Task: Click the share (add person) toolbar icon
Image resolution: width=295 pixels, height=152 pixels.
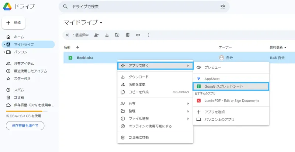Action: tap(97, 35)
